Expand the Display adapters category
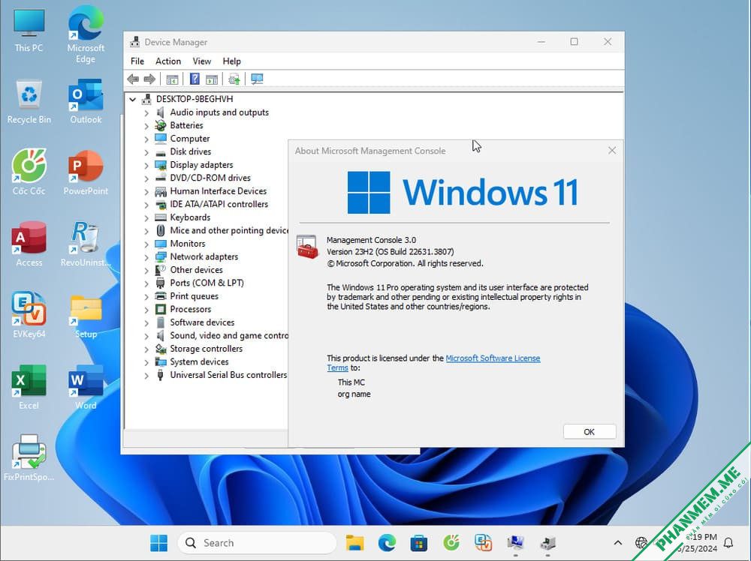 click(146, 166)
